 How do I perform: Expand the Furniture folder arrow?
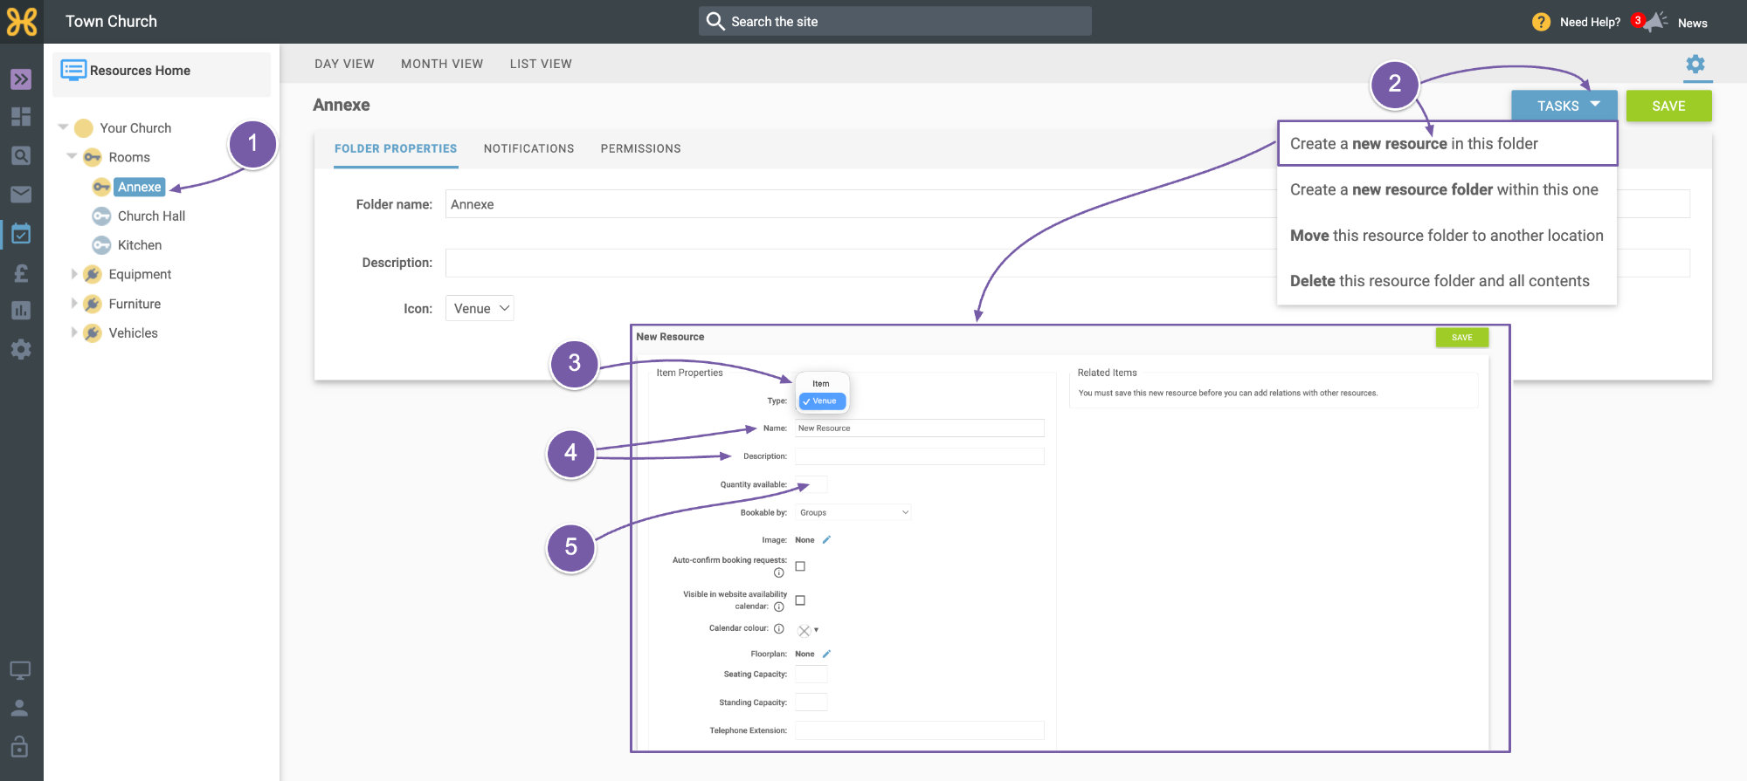pyautogui.click(x=74, y=304)
